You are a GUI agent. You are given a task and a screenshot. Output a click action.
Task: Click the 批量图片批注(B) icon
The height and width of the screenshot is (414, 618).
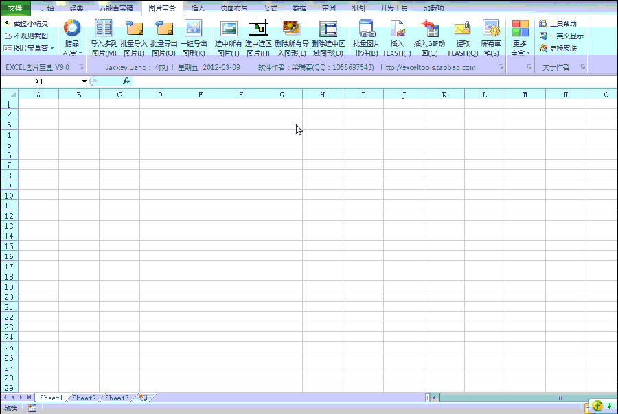(x=365, y=29)
